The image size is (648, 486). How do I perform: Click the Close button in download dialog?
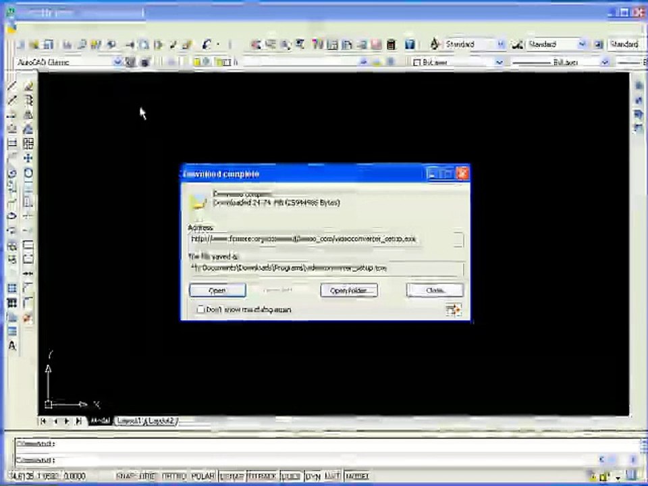point(435,290)
